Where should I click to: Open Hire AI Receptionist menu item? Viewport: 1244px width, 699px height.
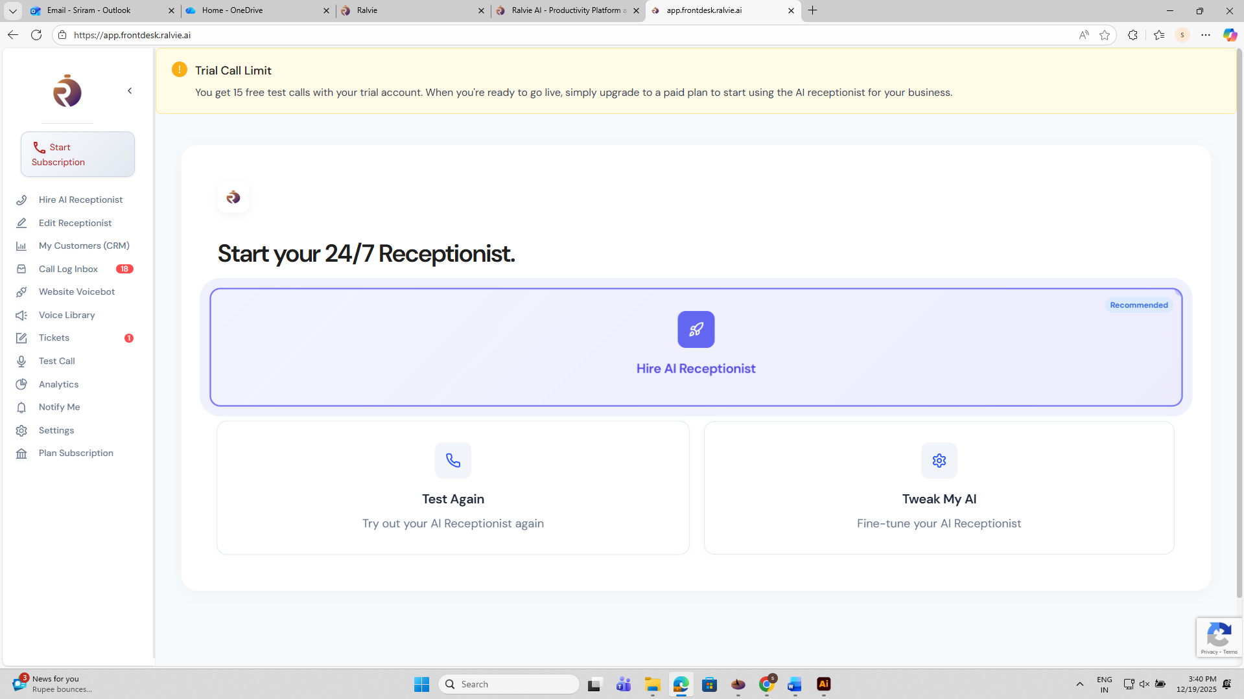80,200
